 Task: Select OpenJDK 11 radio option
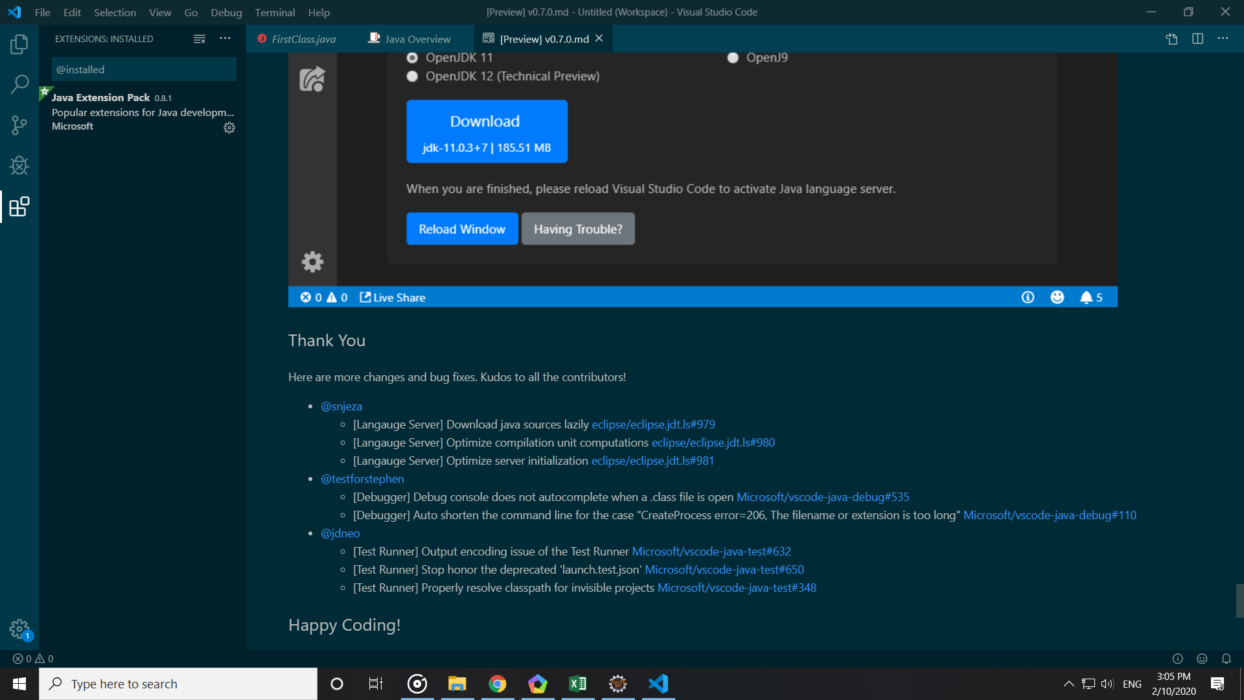[412, 58]
